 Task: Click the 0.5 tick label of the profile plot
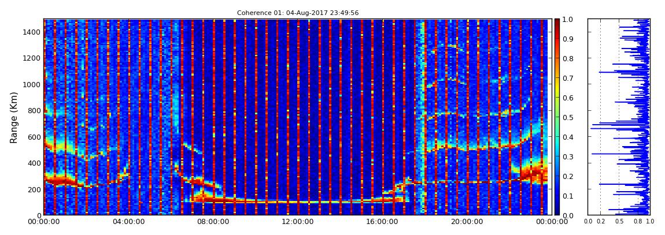619,222
